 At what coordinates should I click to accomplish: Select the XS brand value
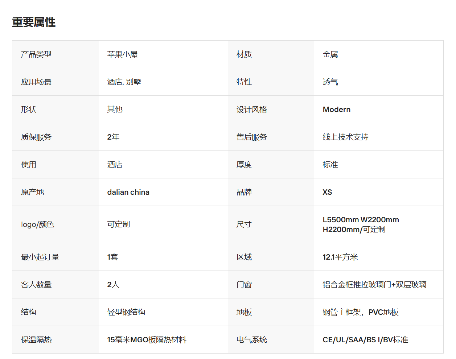click(327, 192)
